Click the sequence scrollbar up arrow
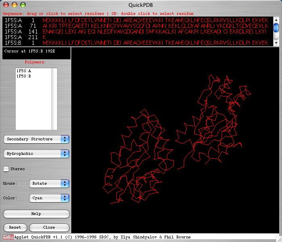Screen dimensions: 282x242 click(x=276, y=20)
